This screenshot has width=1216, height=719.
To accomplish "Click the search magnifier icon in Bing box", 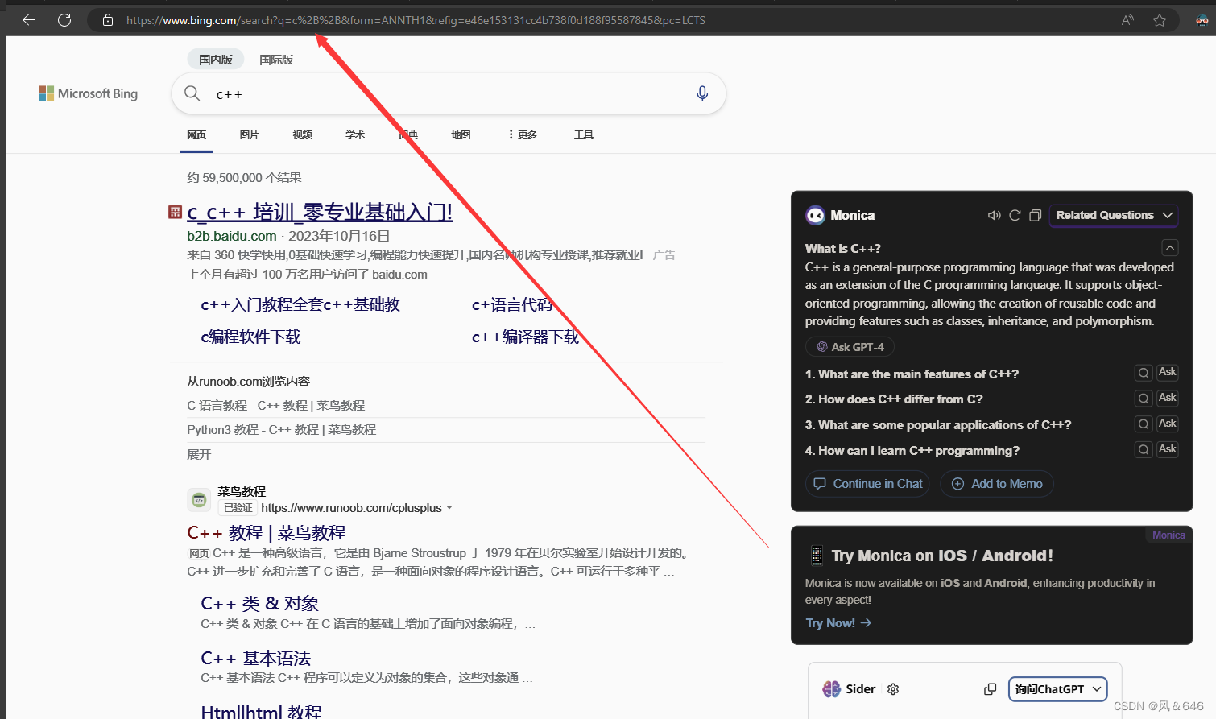I will click(x=192, y=93).
